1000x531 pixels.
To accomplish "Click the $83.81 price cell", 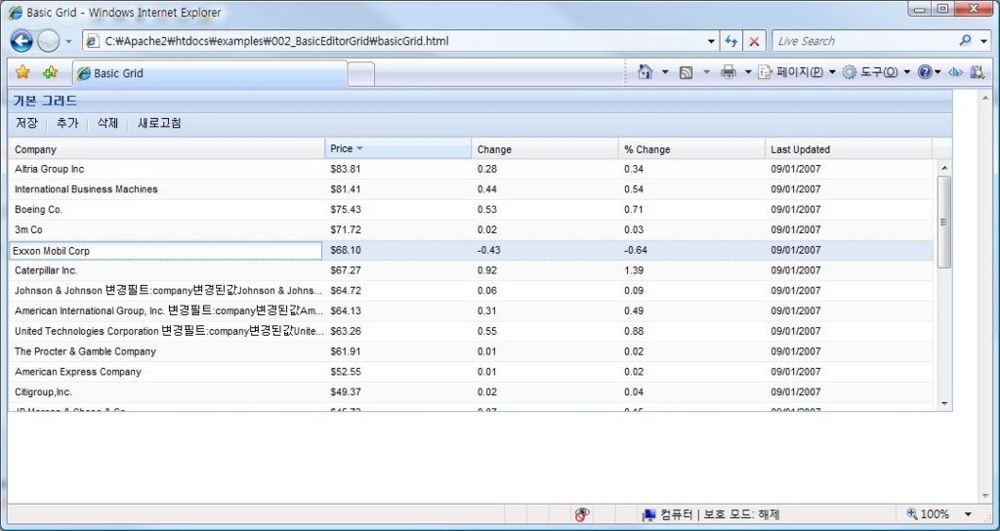I will tap(398, 169).
